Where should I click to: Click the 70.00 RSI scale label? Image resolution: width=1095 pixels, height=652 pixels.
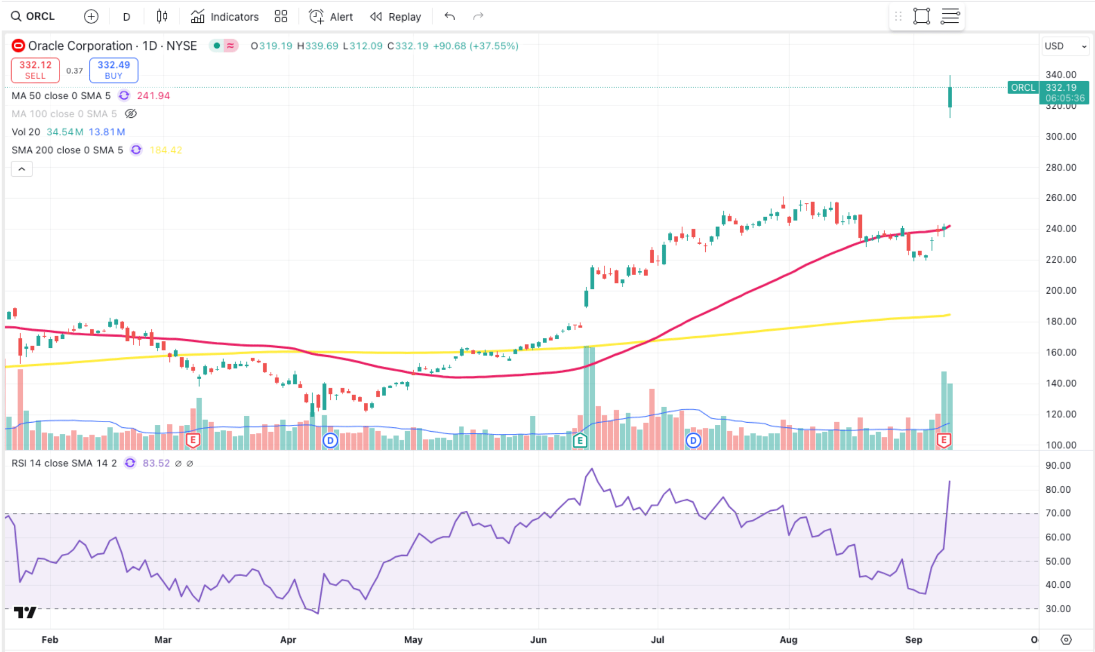coord(1058,513)
